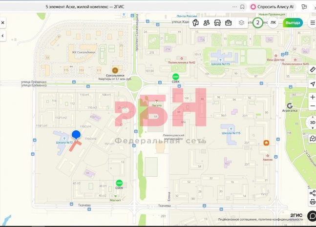Open the map layers stack icon
Viewport: 316px width, 227px height.
point(241,23)
